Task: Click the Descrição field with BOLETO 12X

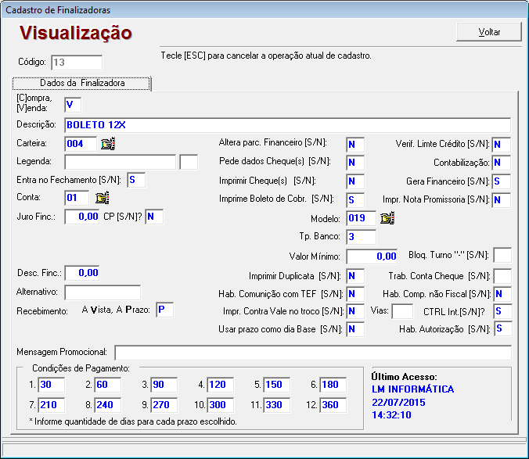Action: point(287,124)
